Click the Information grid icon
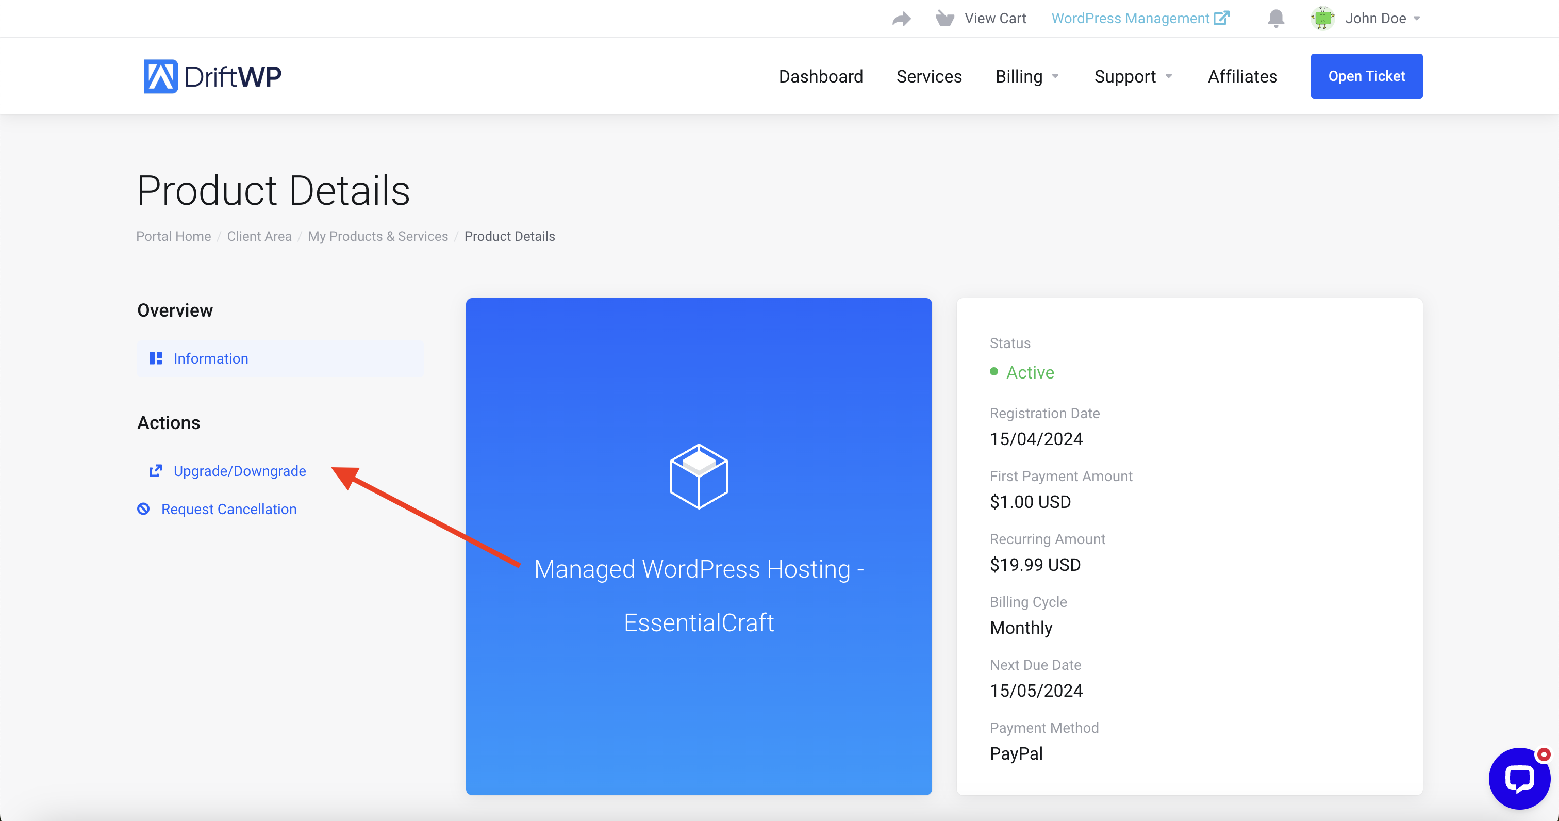Image resolution: width=1559 pixels, height=821 pixels. point(156,358)
